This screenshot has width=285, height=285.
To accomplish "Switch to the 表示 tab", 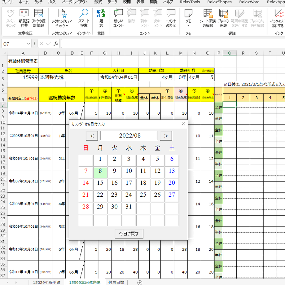I will point(140,2).
